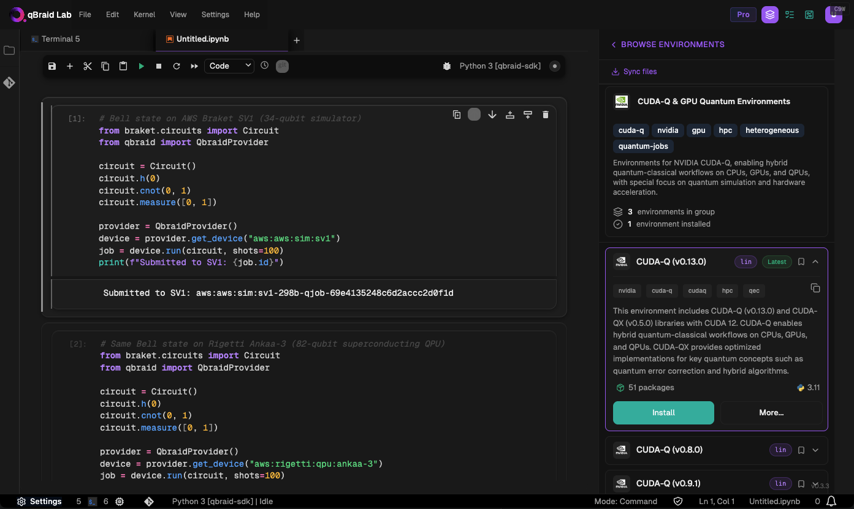
Task: Click the clock icon in notebook toolbar
Action: pos(265,65)
